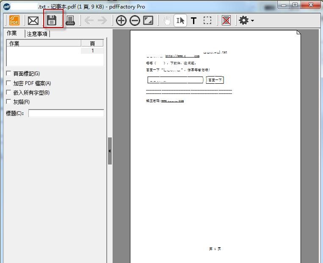Send the PDF via the email envelope icon
The height and width of the screenshot is (263, 323).
point(33,20)
